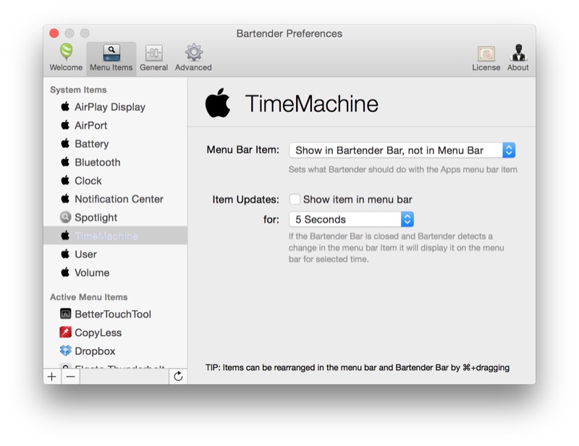Select Bluetooth in the sidebar
This screenshot has width=579, height=446.
(x=116, y=163)
